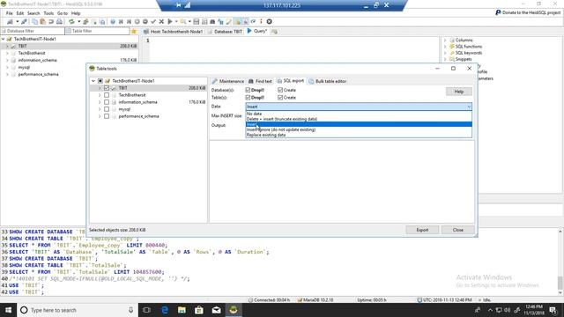Select 'Replace existing data' dropdown option
This screenshot has width=564, height=317.
359,135
